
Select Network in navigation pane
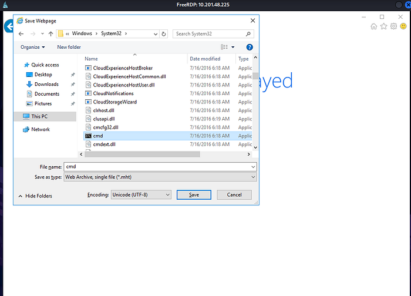[41, 129]
